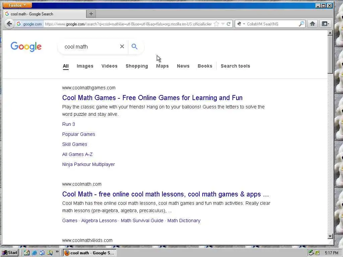Click the magnifier quick launch icon
The height and width of the screenshot is (257, 343).
click(50, 253)
